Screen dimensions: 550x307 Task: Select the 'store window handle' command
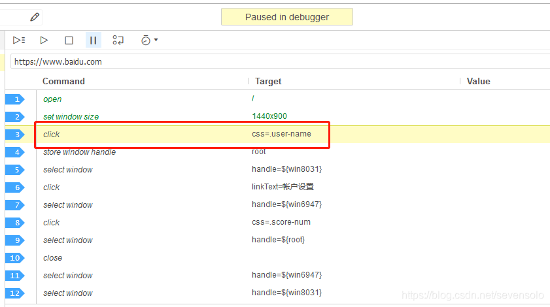tap(79, 152)
